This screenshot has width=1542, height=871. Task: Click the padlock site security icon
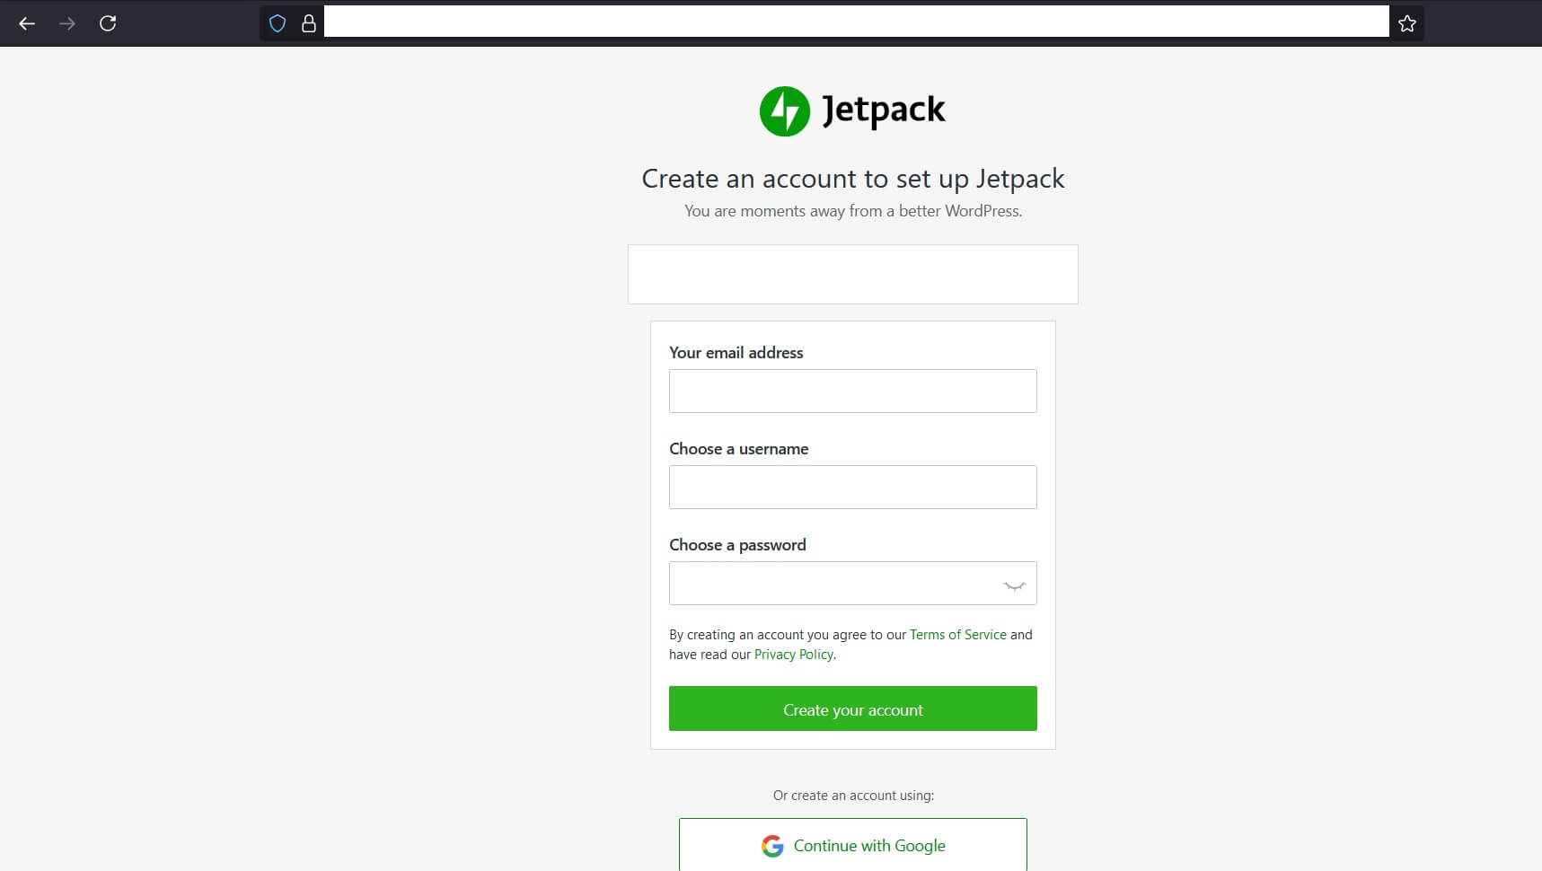coord(308,23)
